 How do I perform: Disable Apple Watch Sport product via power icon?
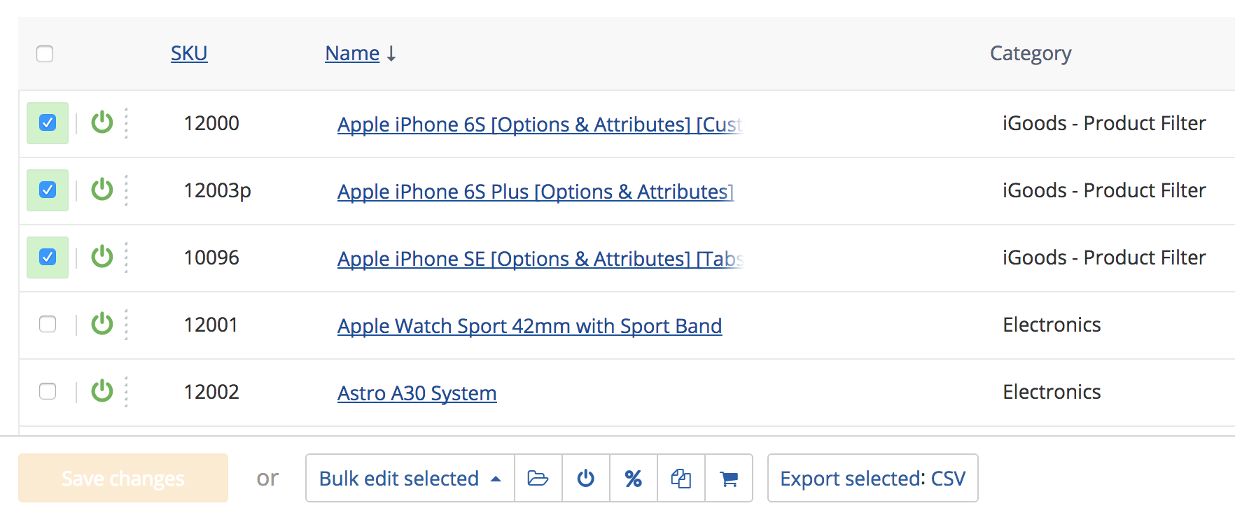(x=102, y=324)
